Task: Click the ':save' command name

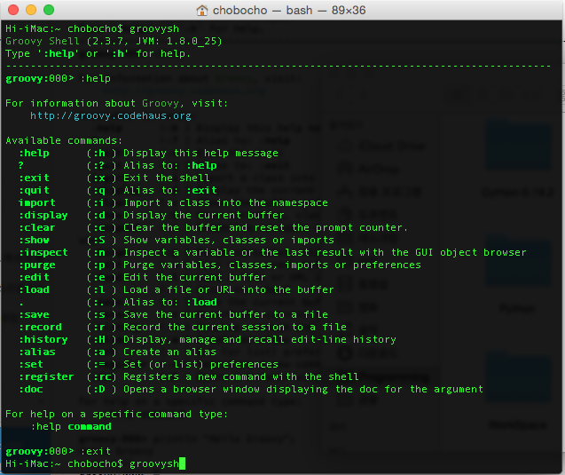Action: pos(35,314)
